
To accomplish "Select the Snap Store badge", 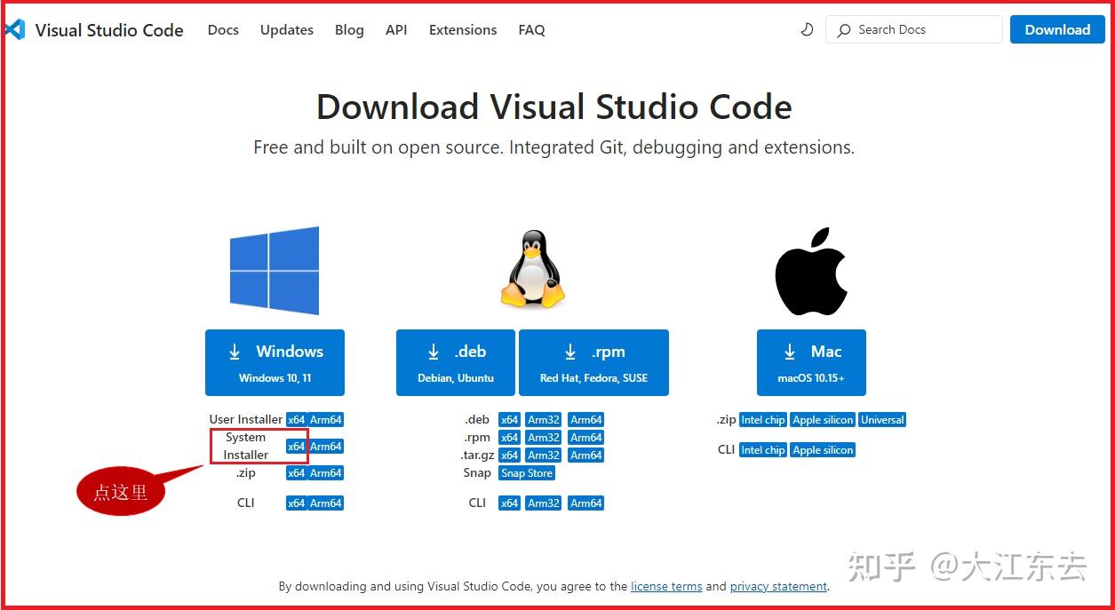I will click(526, 472).
